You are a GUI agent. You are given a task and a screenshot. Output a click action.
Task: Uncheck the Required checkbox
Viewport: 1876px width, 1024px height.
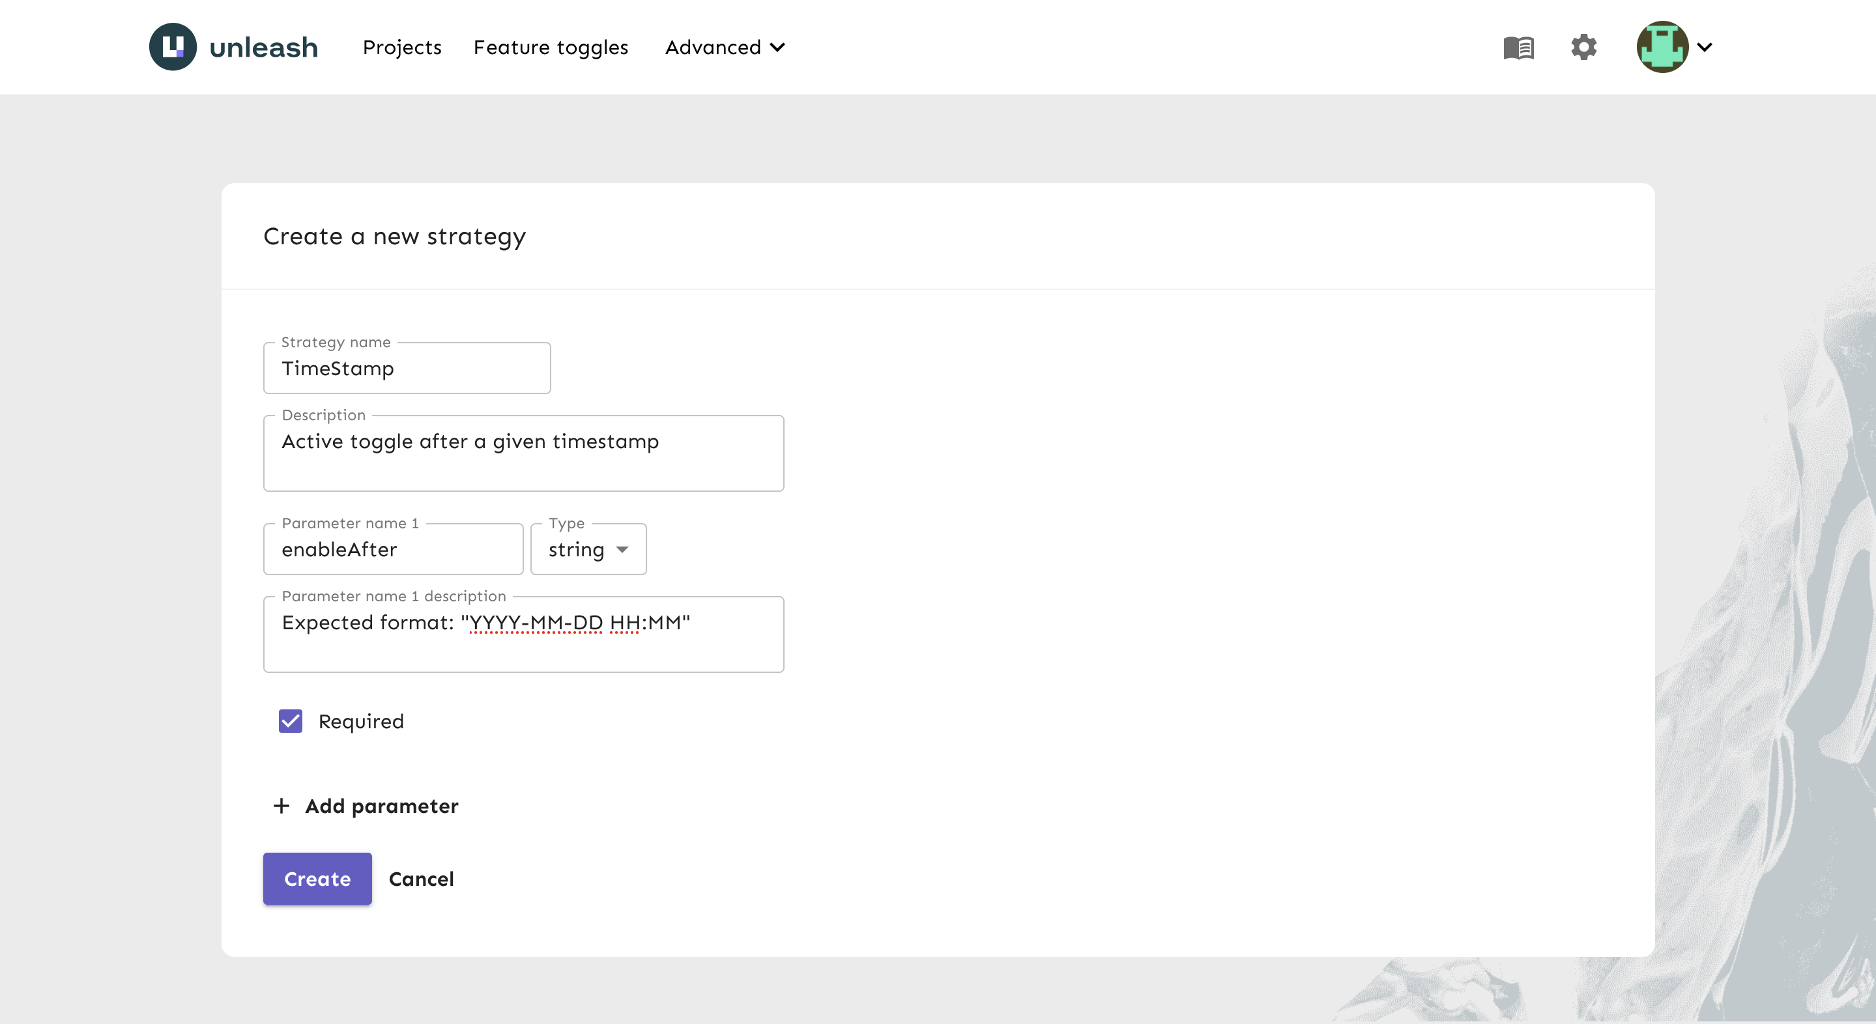(x=291, y=721)
